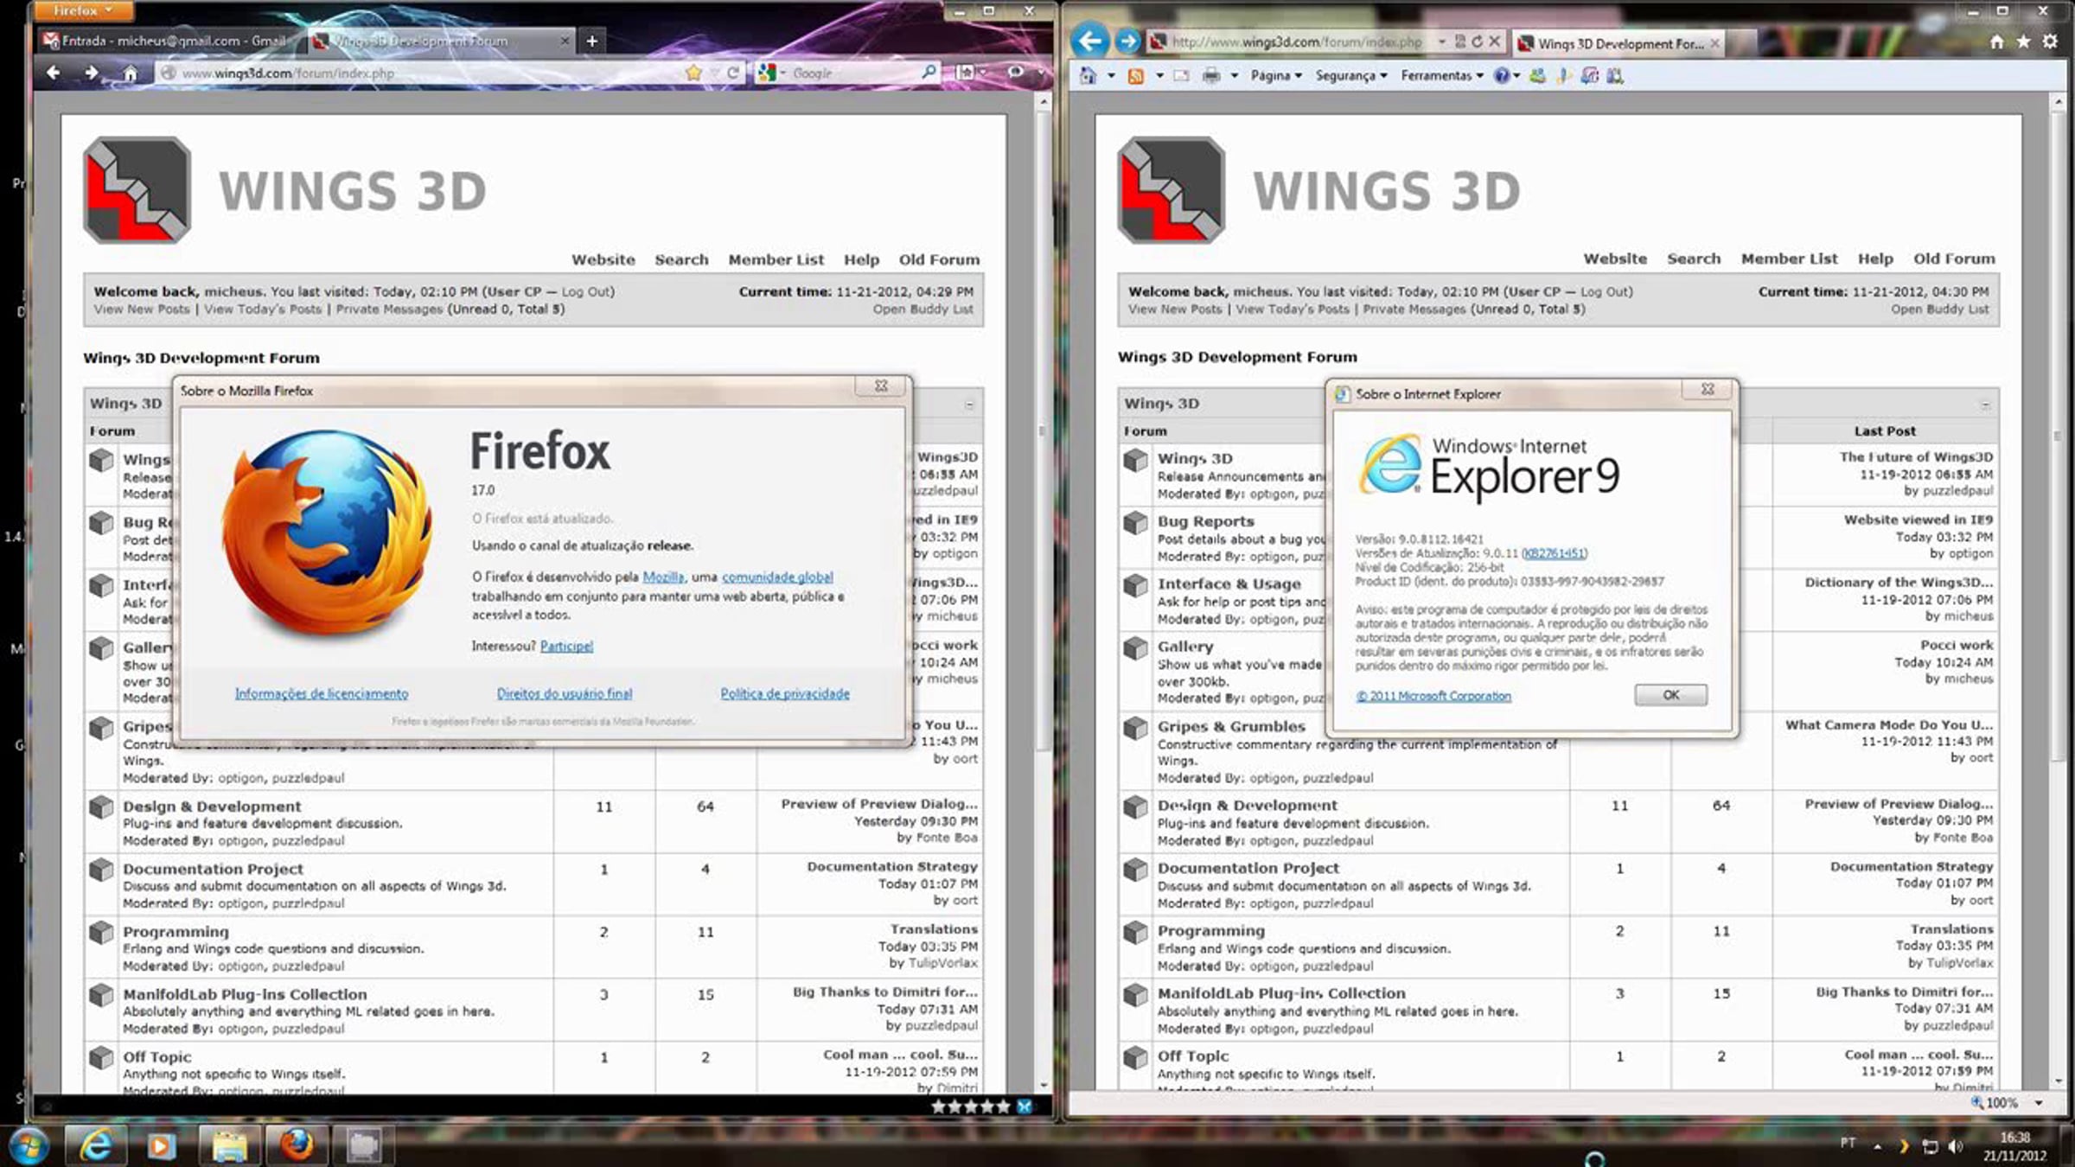Click the Firefox back arrow button
The width and height of the screenshot is (2075, 1167).
[54, 73]
